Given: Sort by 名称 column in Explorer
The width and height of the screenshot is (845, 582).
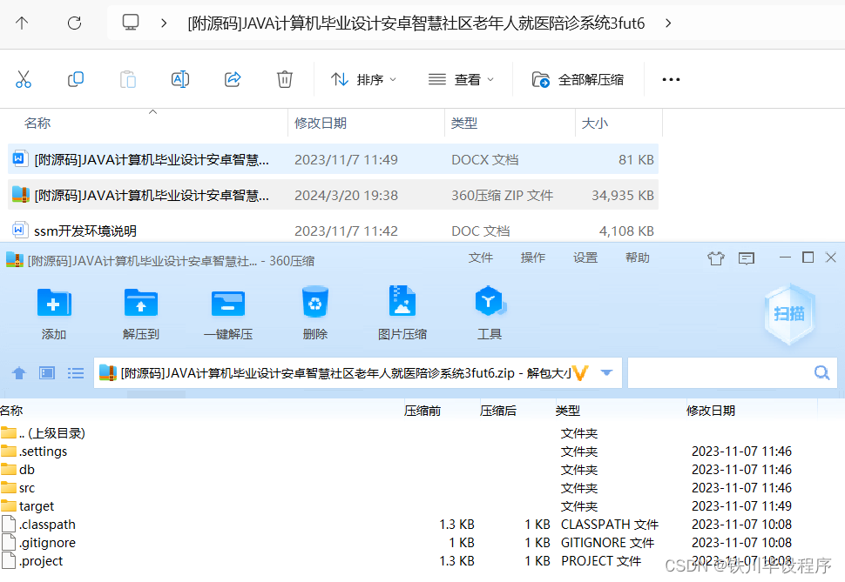Looking at the screenshot, I should (x=37, y=123).
